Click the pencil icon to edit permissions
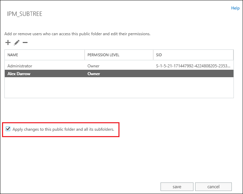Image resolution: width=243 pixels, height=194 pixels. (x=17, y=43)
